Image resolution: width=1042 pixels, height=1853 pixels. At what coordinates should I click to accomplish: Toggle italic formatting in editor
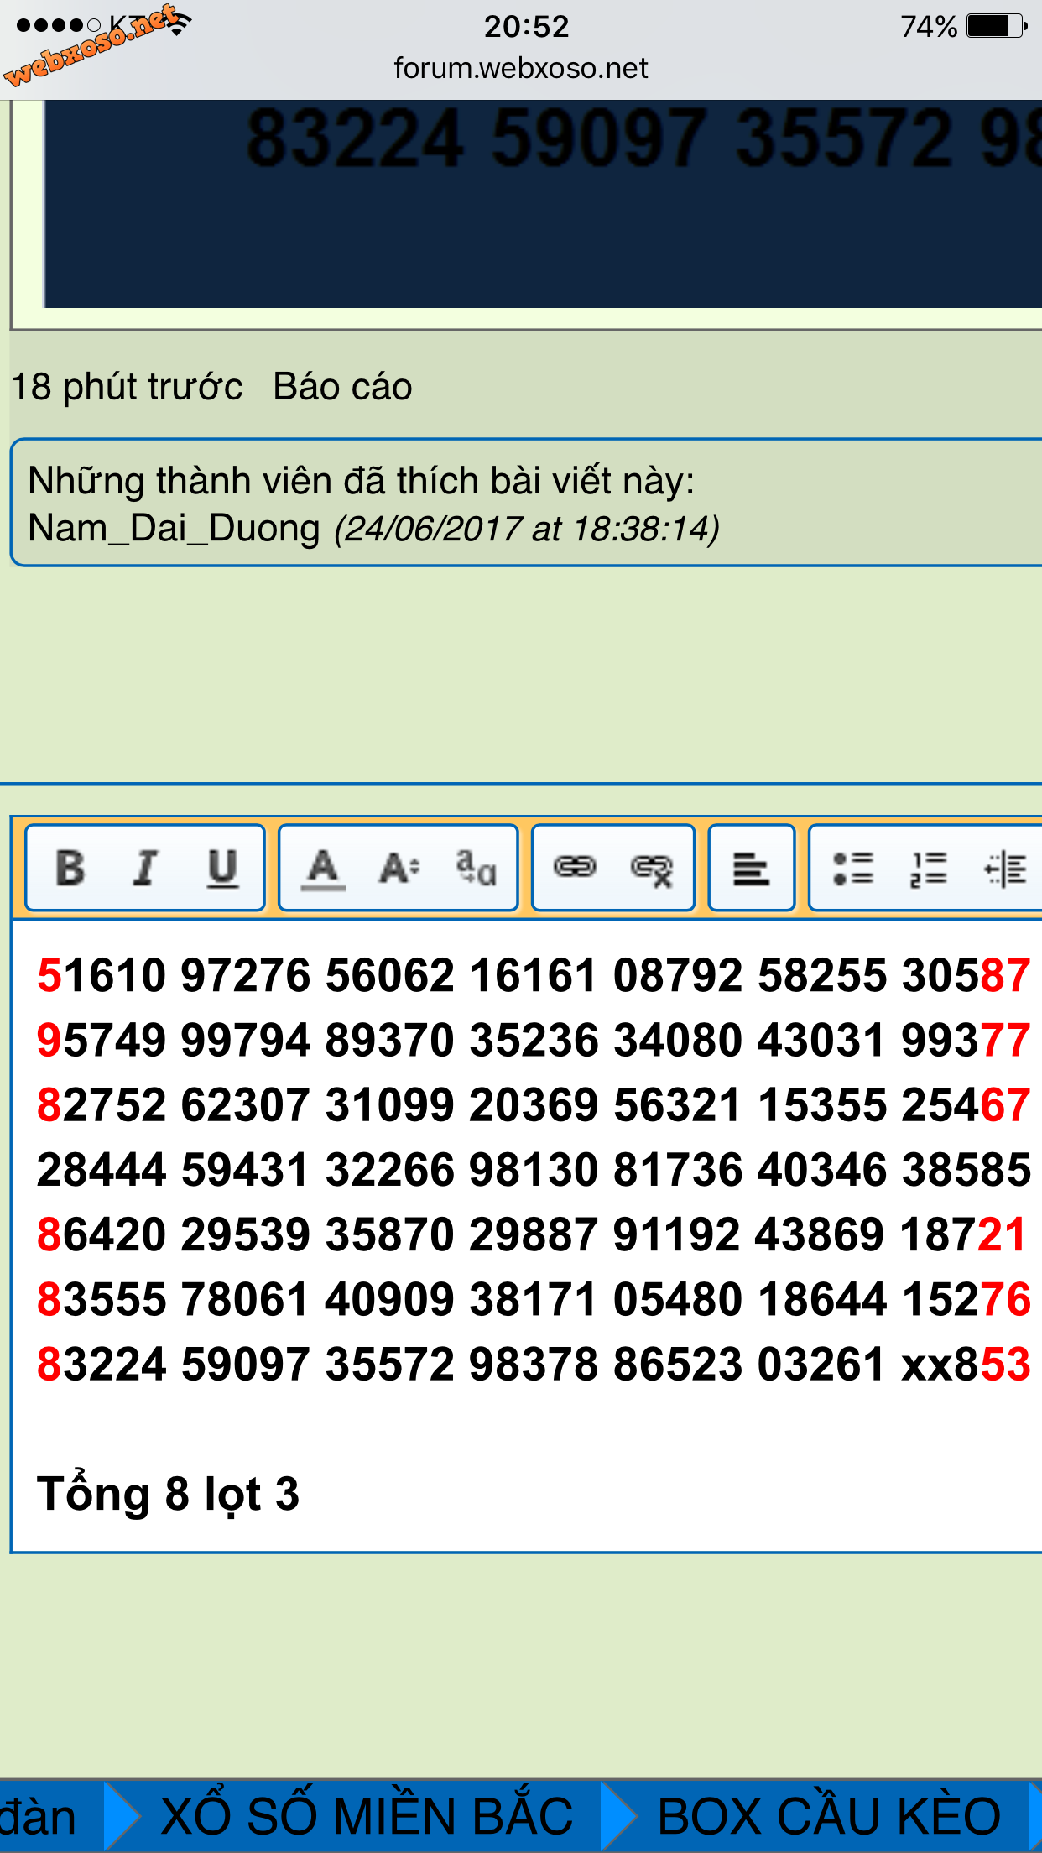(146, 868)
